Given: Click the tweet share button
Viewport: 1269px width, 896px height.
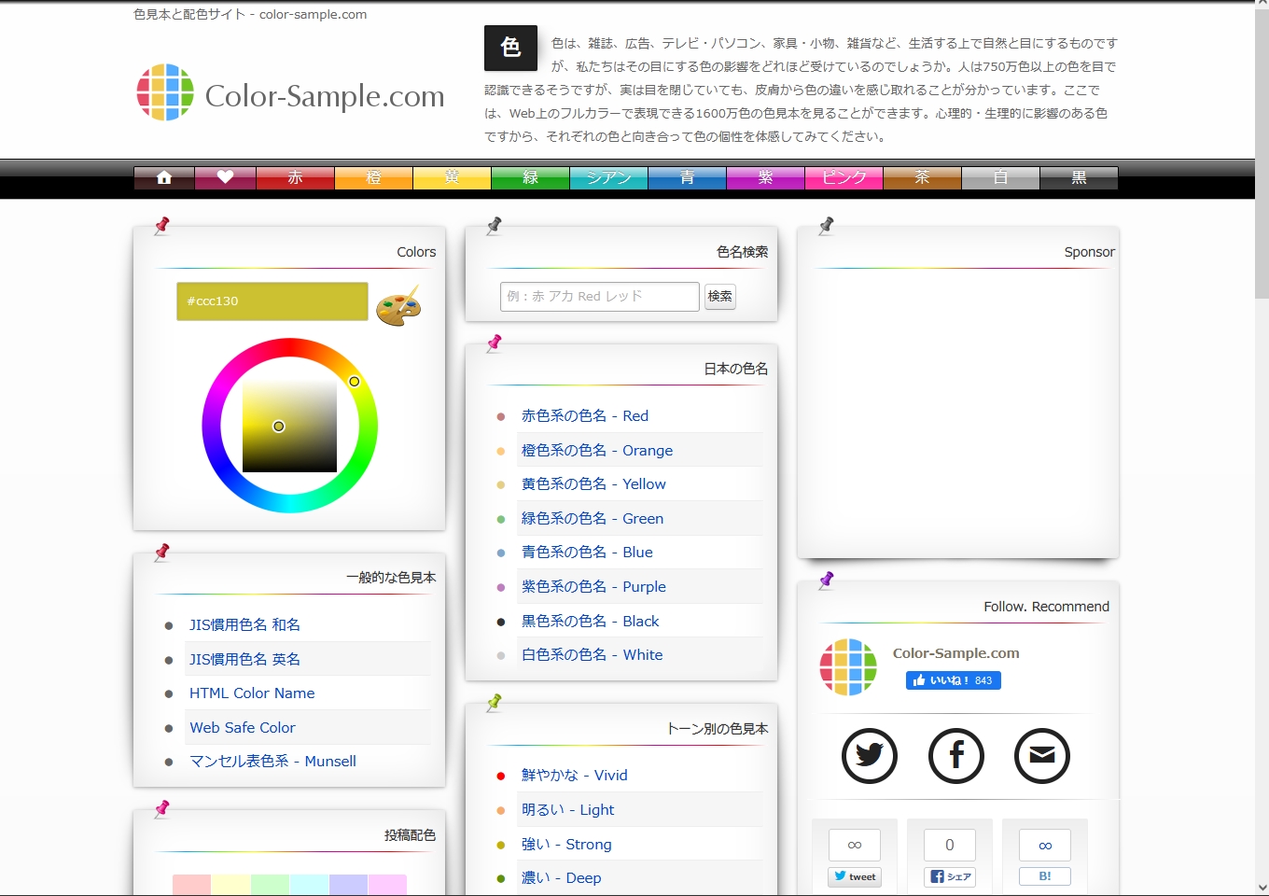Looking at the screenshot, I should coord(856,876).
